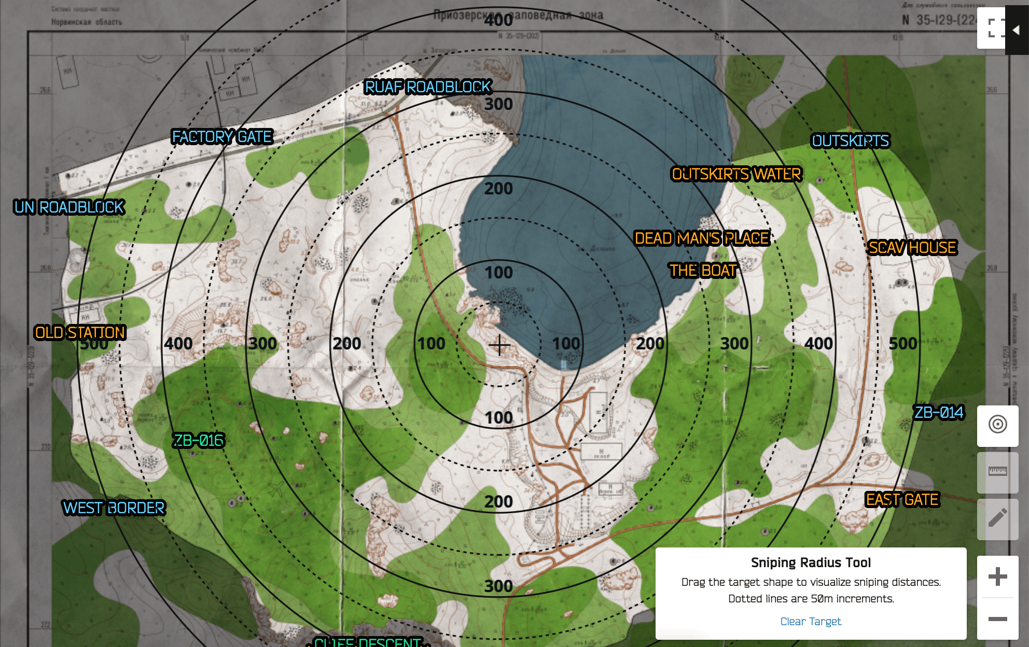
Task: Click THE BOAT extract label
Action: pos(703,271)
